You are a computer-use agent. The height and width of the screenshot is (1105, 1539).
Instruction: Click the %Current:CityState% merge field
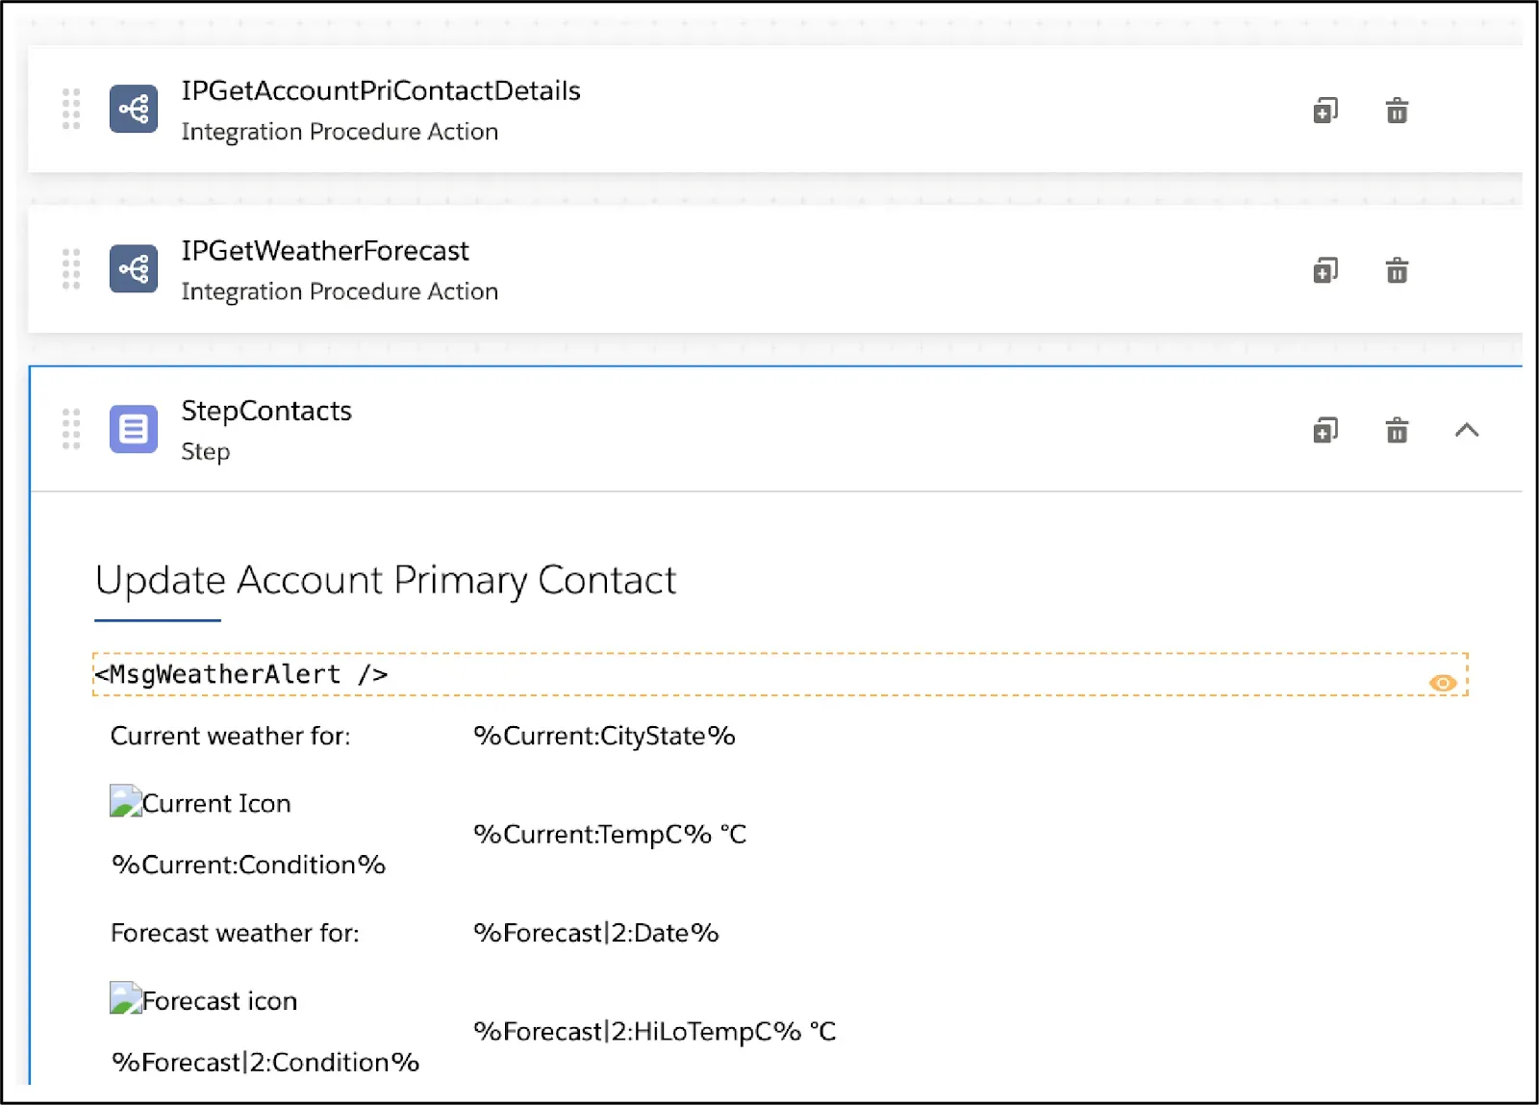pos(604,736)
